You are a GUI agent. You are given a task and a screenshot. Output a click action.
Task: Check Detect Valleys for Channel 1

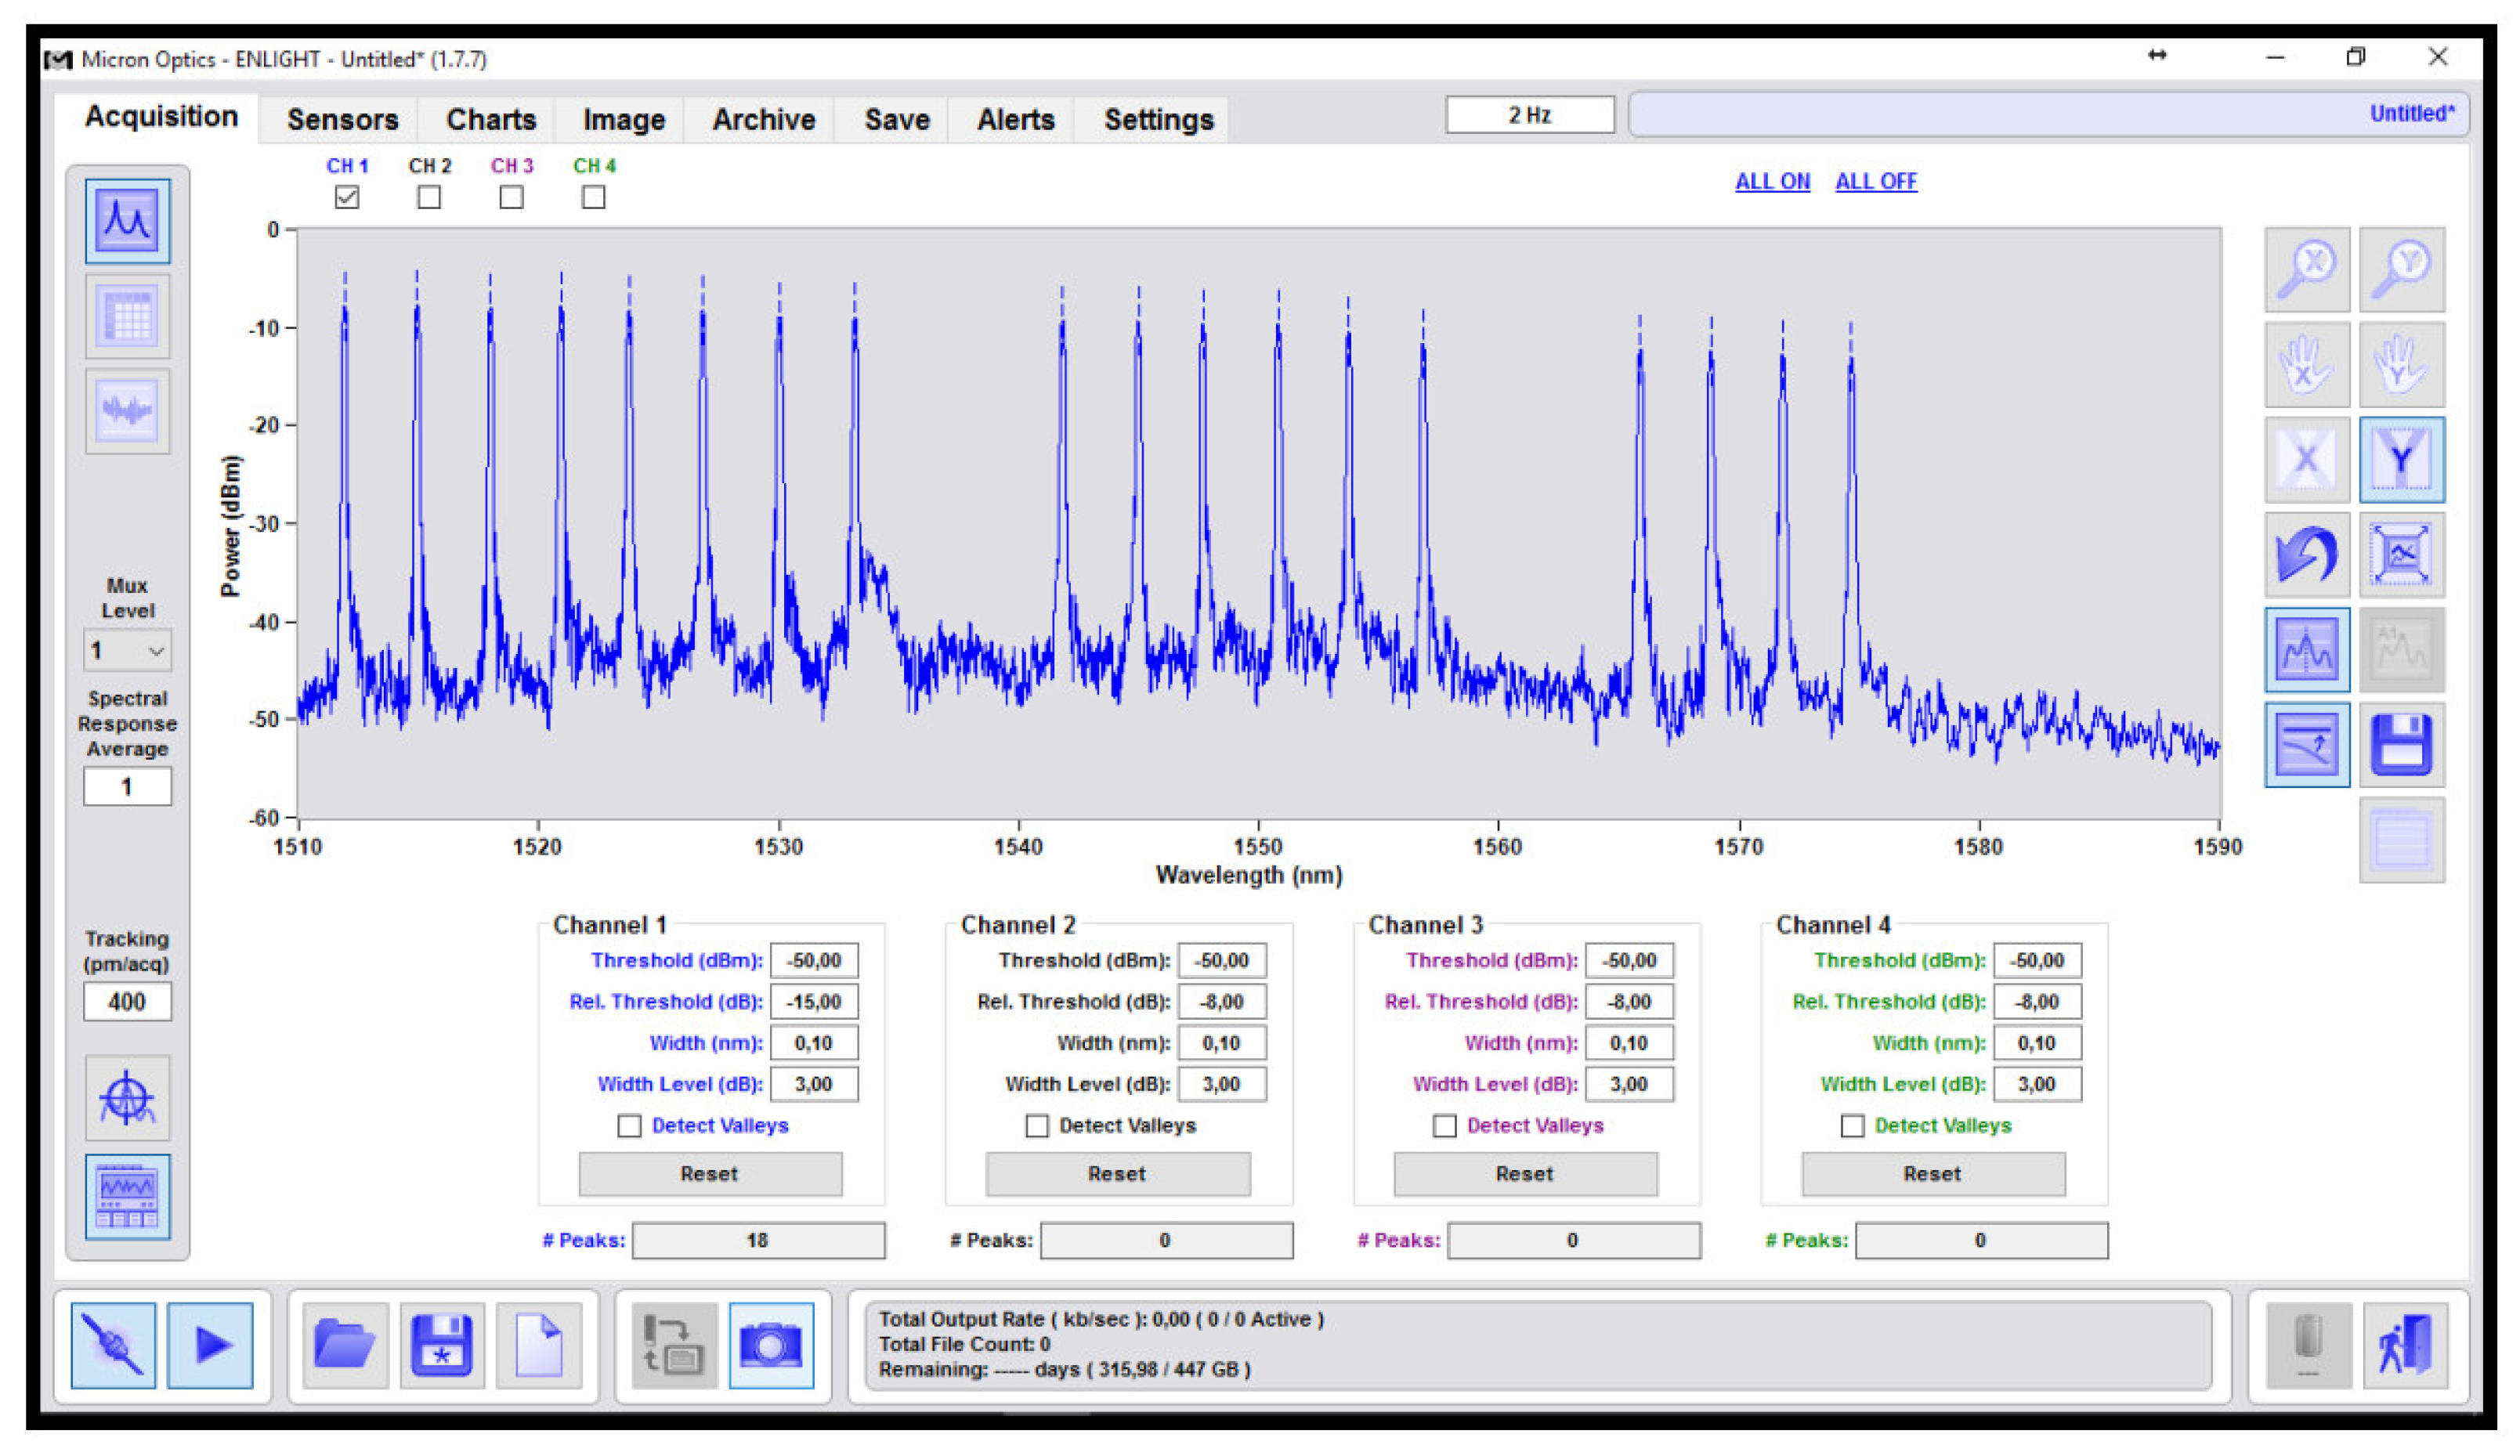click(x=629, y=1126)
